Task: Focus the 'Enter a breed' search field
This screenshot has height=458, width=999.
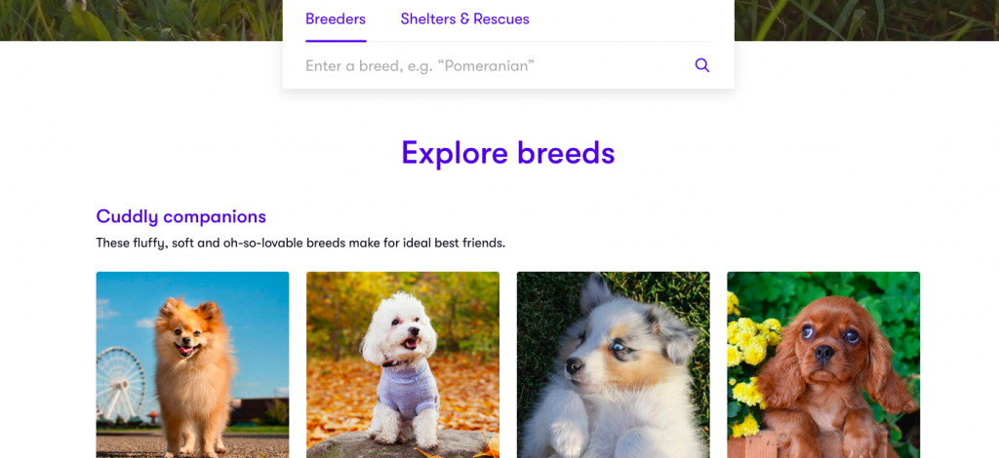Action: click(497, 65)
